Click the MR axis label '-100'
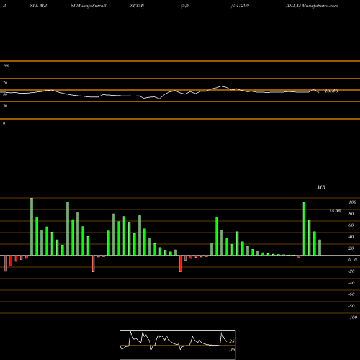 click(x=352, y=318)
